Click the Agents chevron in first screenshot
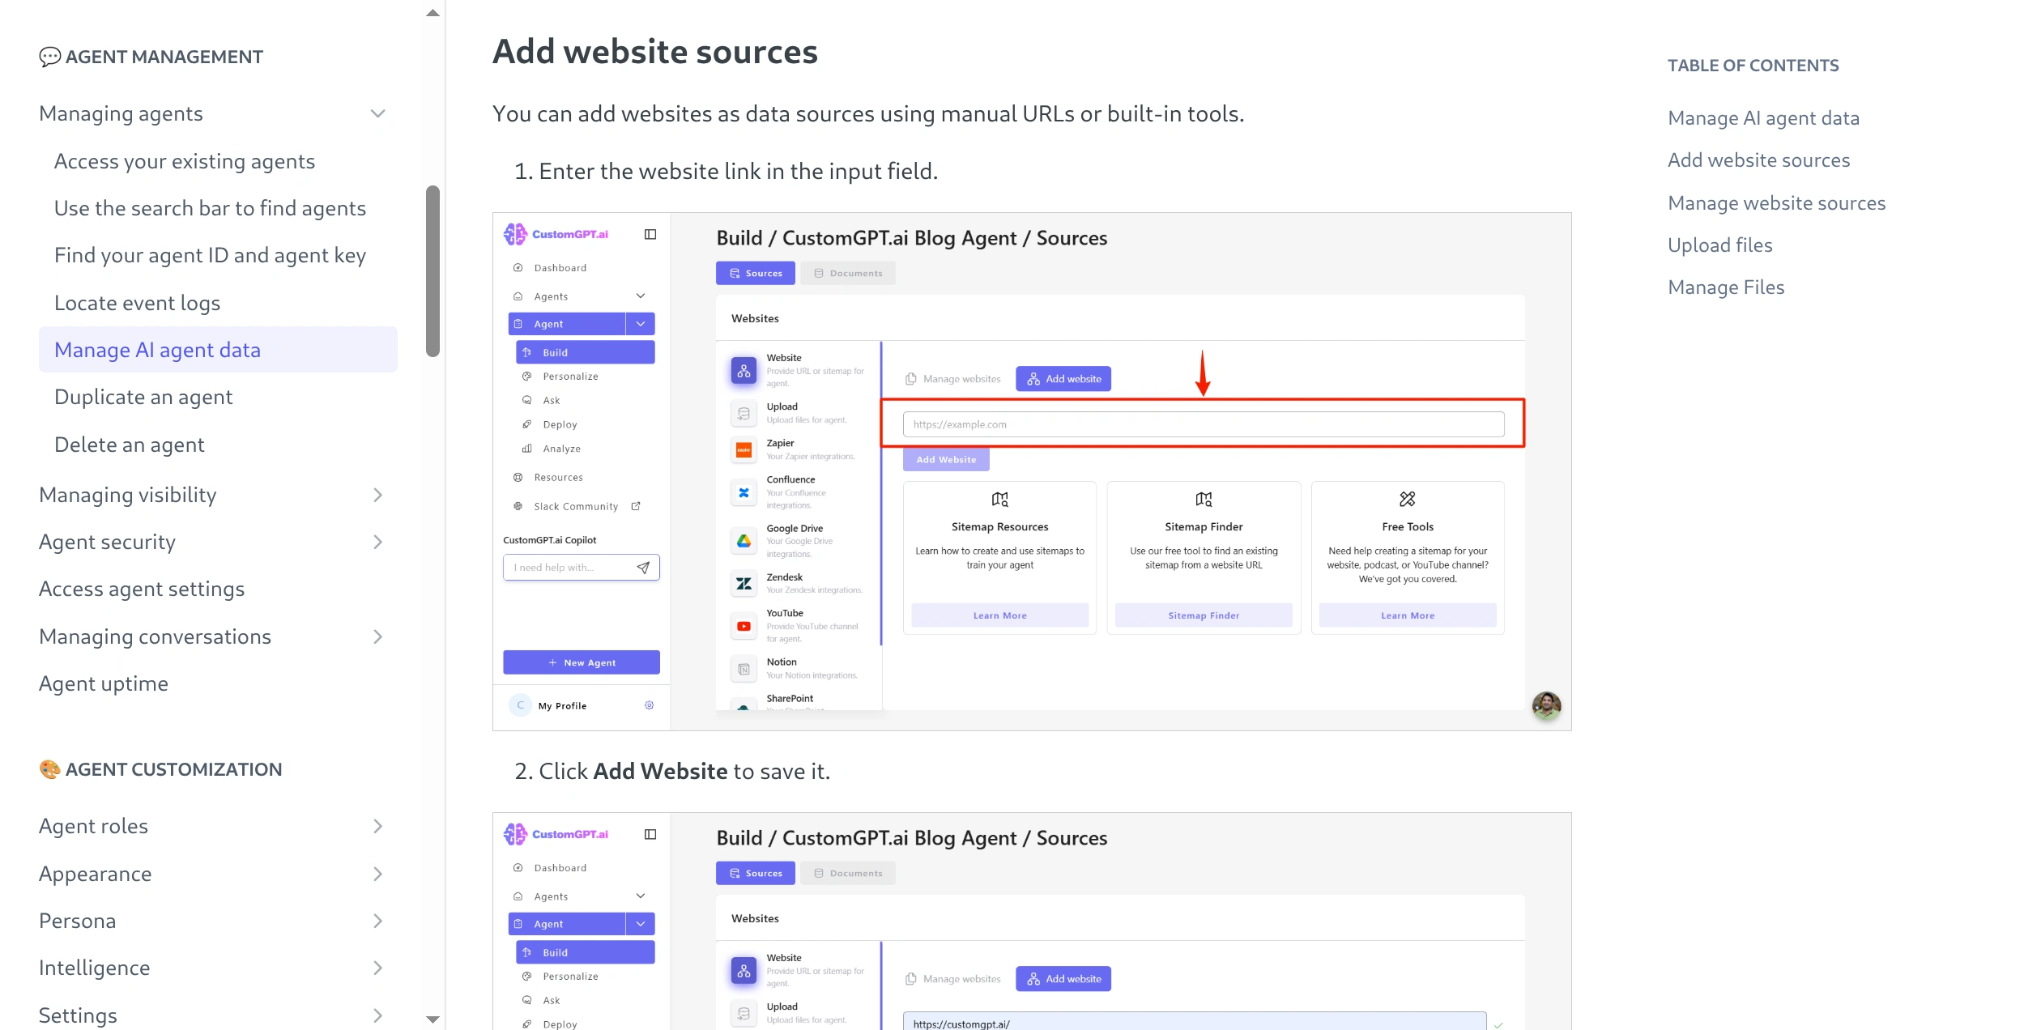The width and height of the screenshot is (2041, 1030). pyautogui.click(x=641, y=296)
